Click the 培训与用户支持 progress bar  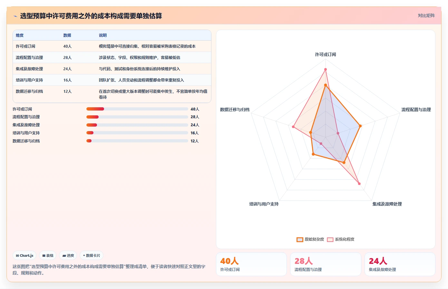coord(137,133)
